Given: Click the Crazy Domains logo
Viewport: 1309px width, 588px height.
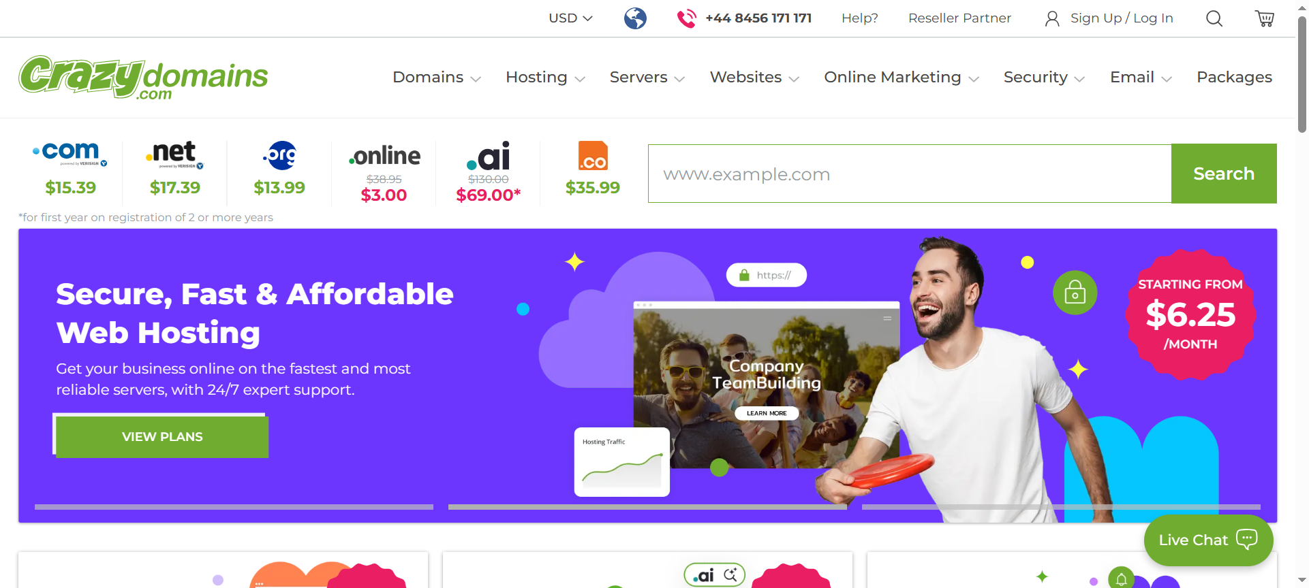Looking at the screenshot, I should (143, 78).
